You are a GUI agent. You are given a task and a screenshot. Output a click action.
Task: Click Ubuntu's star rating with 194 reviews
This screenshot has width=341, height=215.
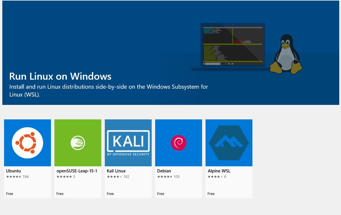17,177
